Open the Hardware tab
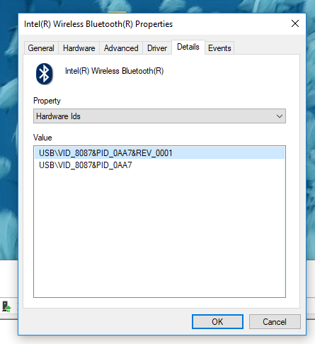The width and height of the screenshot is (315, 344). pos(79,48)
